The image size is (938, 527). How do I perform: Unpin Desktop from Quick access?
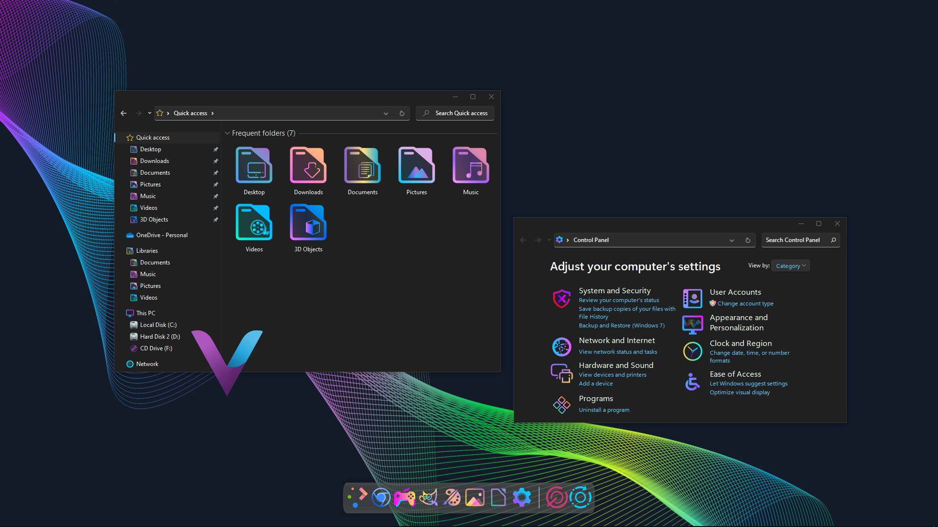click(x=215, y=149)
